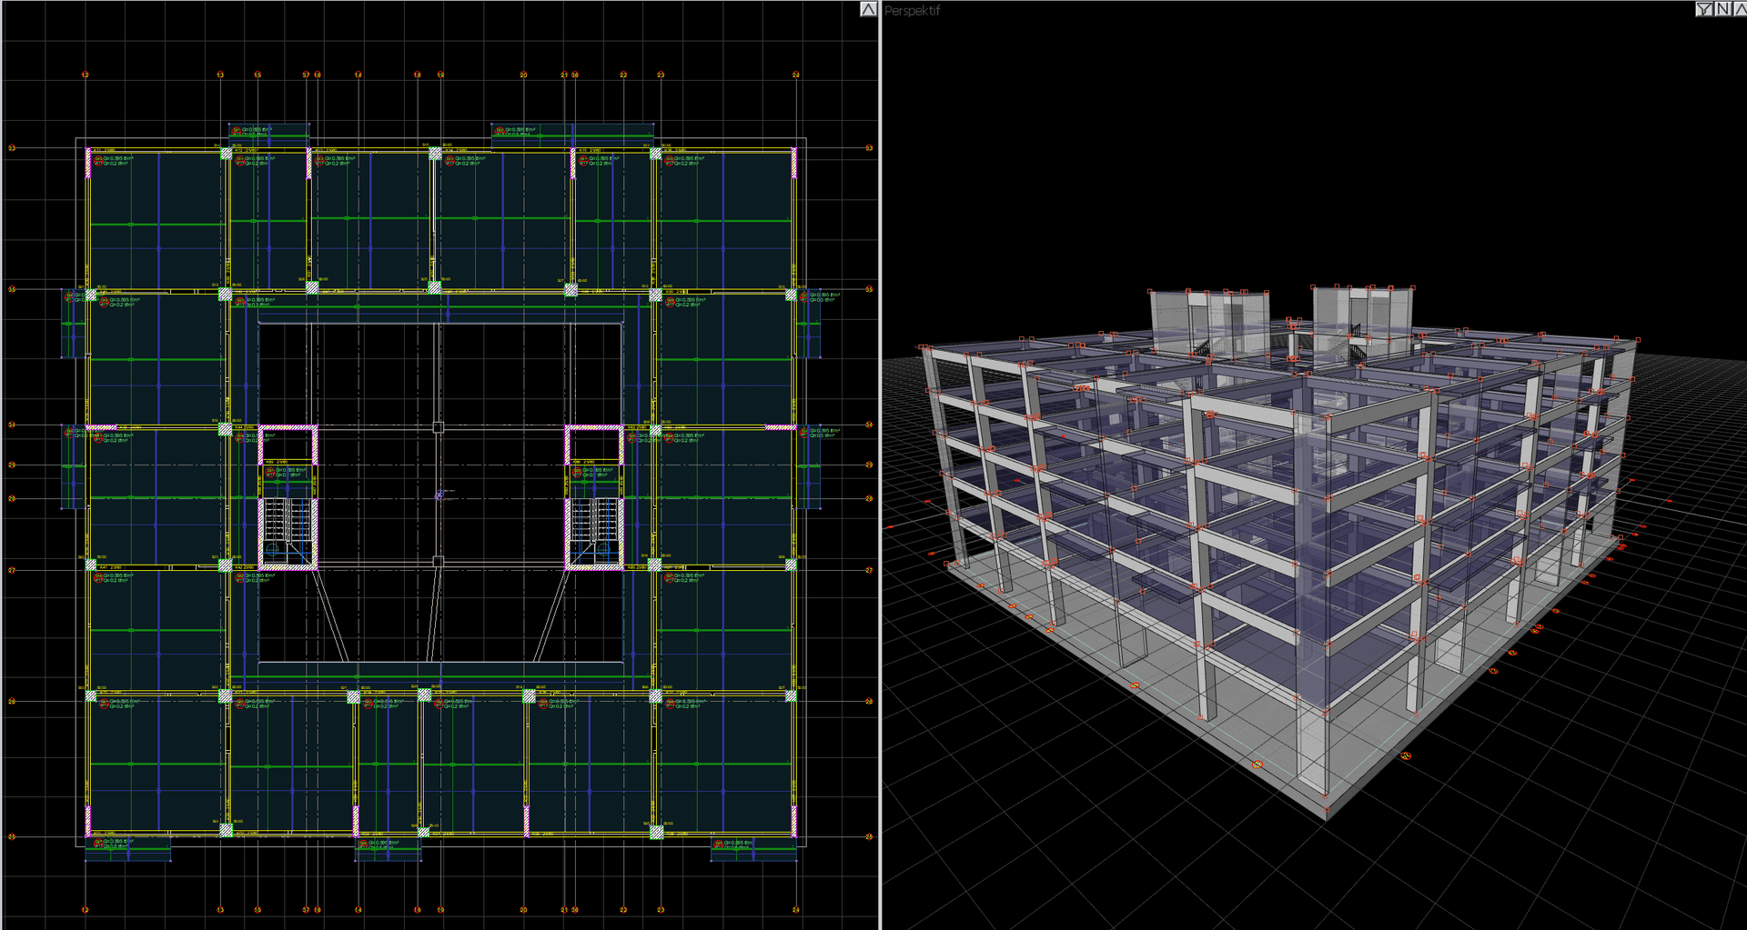Select the left staircase in the plan view

tap(289, 531)
